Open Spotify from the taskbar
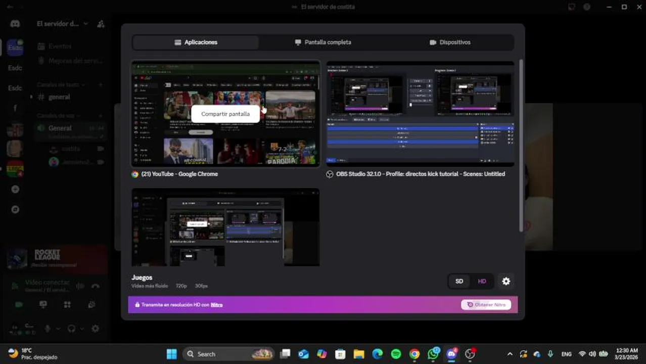The height and width of the screenshot is (364, 646). [x=396, y=354]
